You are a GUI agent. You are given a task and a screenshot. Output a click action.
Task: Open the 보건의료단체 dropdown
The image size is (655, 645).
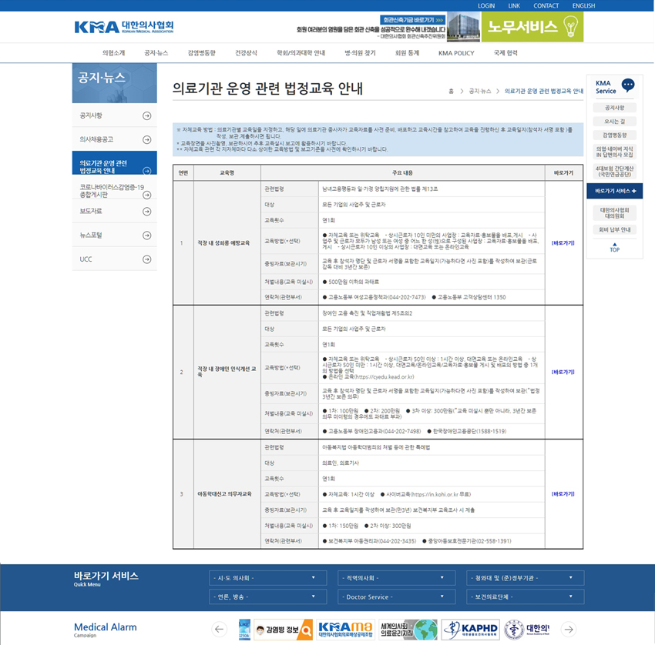[525, 597]
